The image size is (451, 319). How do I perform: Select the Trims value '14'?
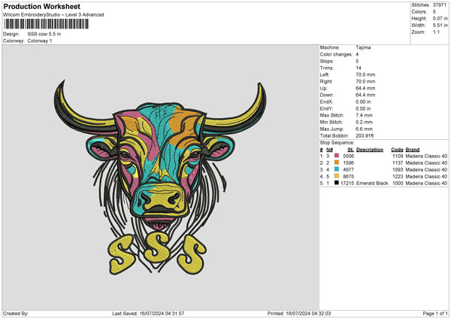(359, 68)
